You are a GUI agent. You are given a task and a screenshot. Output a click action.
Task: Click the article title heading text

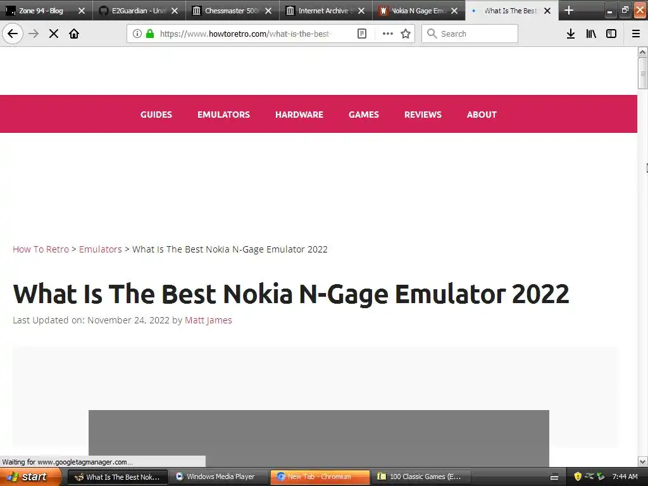(x=291, y=294)
